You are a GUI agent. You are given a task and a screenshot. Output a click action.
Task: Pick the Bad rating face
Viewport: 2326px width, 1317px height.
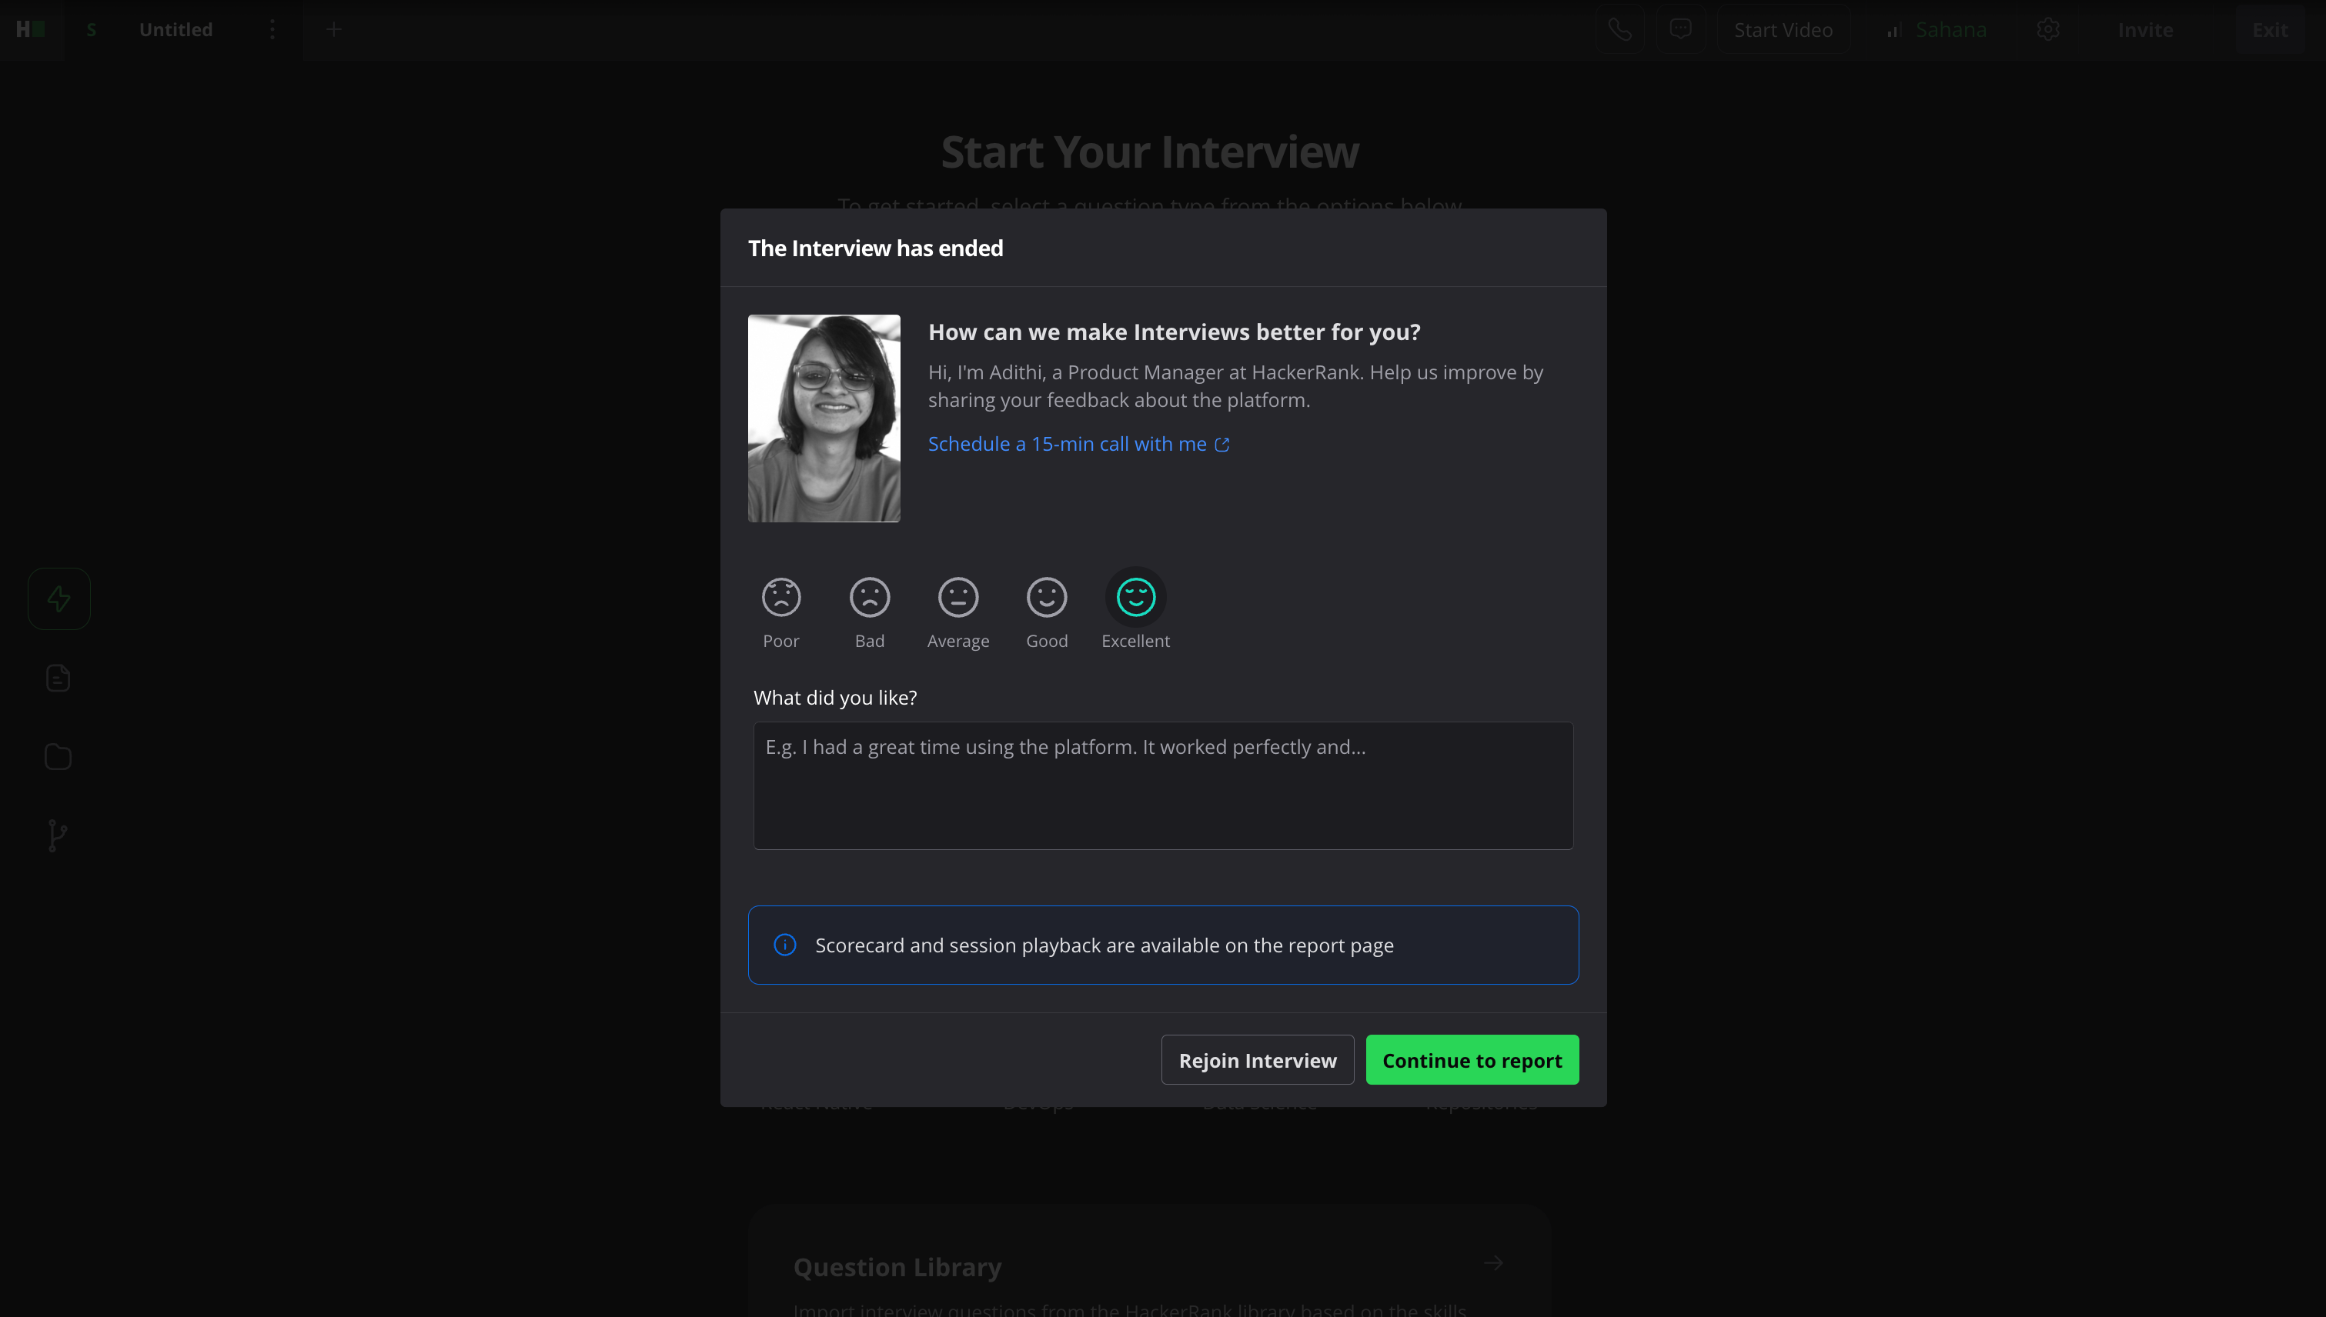tap(869, 598)
